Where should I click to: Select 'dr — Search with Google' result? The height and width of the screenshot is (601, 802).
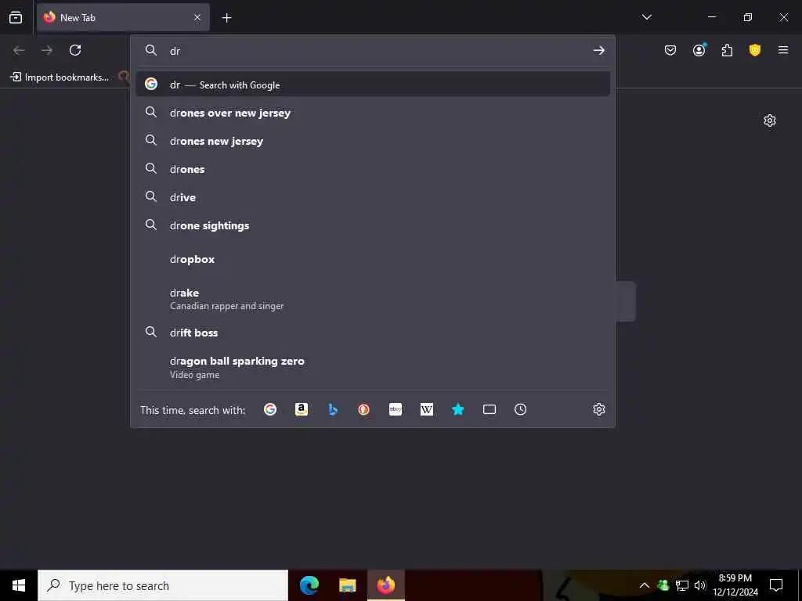point(373,85)
